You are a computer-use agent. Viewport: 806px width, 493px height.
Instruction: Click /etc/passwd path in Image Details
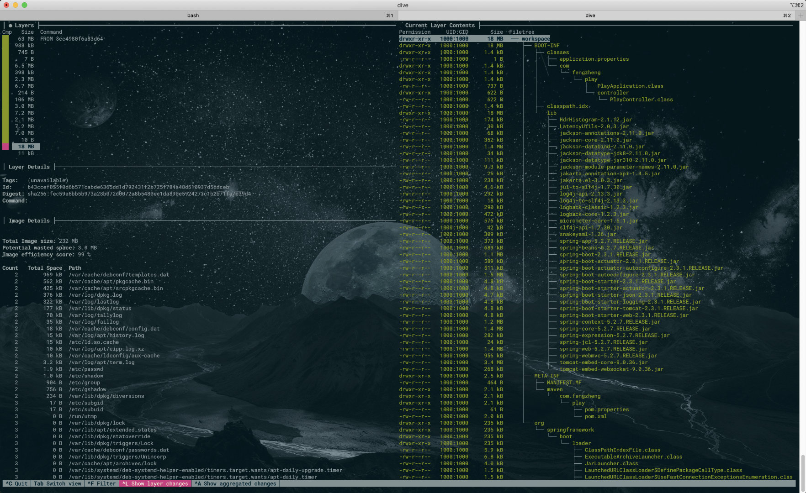pos(85,369)
